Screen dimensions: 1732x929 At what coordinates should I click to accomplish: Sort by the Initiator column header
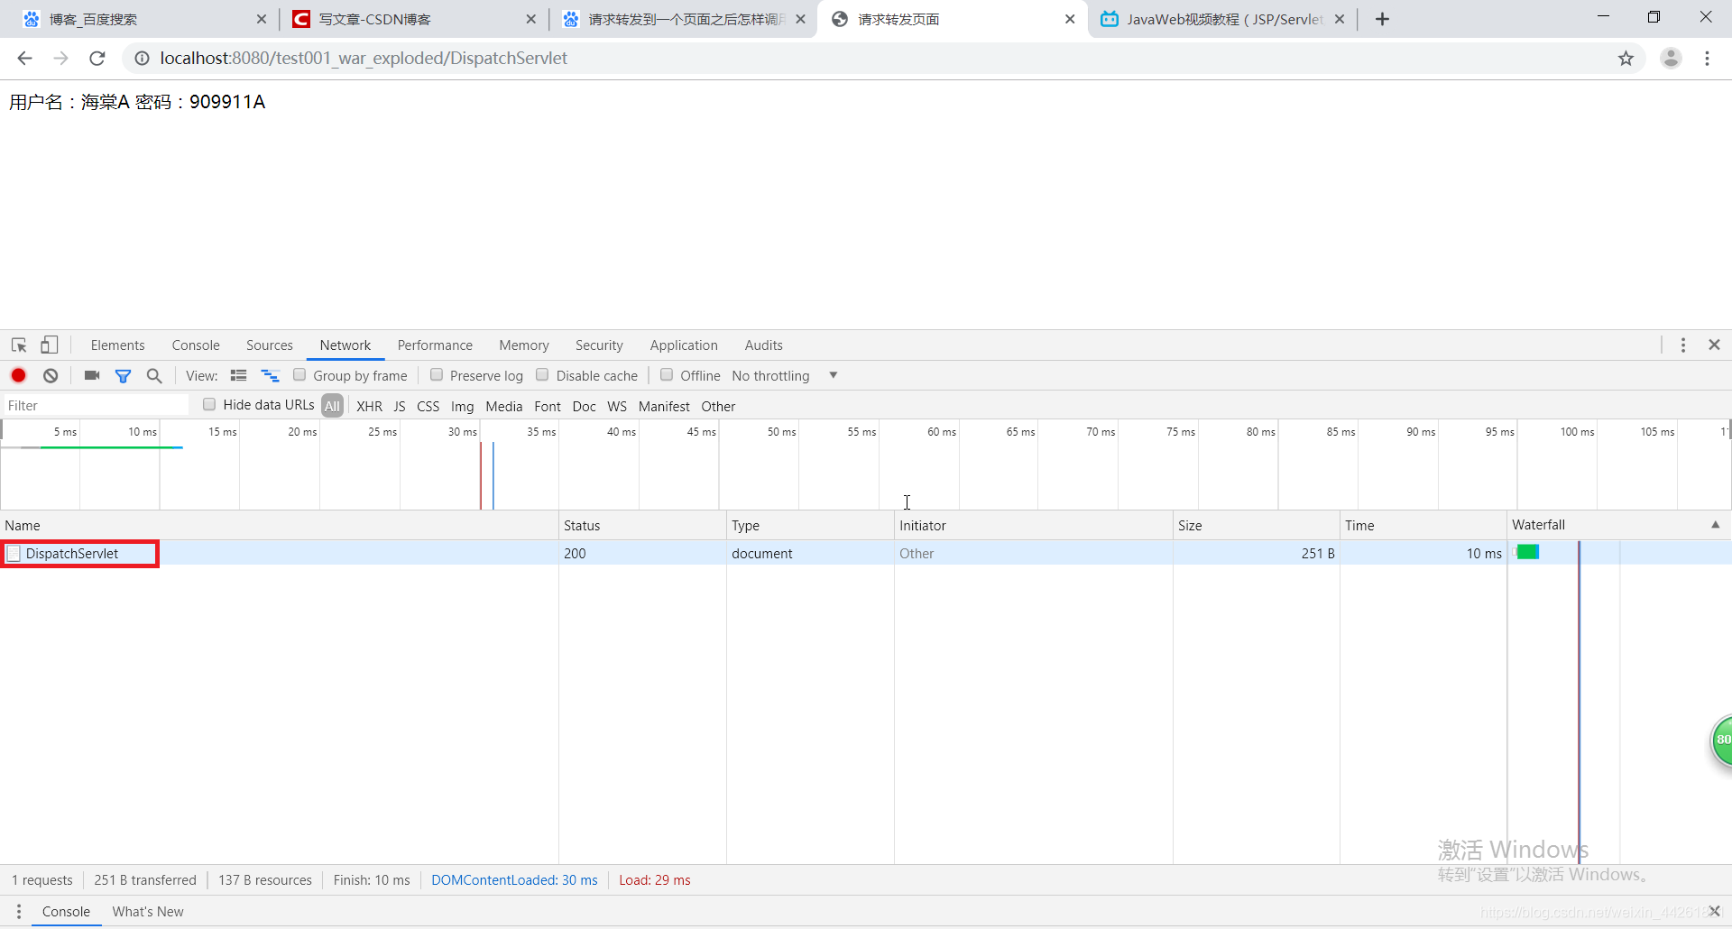[x=1033, y=525]
